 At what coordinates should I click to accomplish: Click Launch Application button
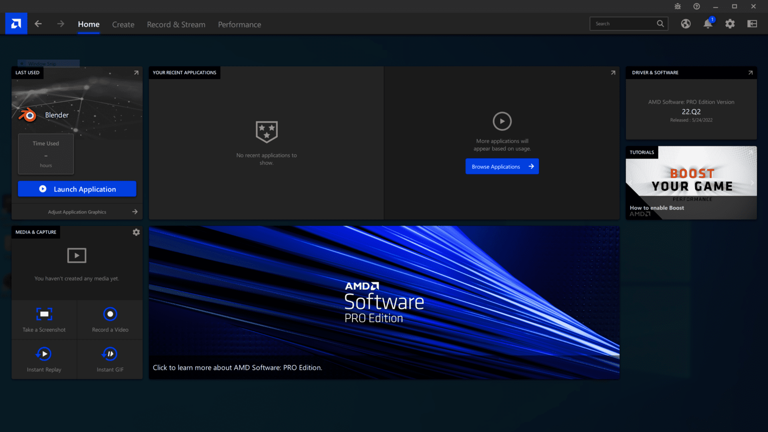[77, 189]
